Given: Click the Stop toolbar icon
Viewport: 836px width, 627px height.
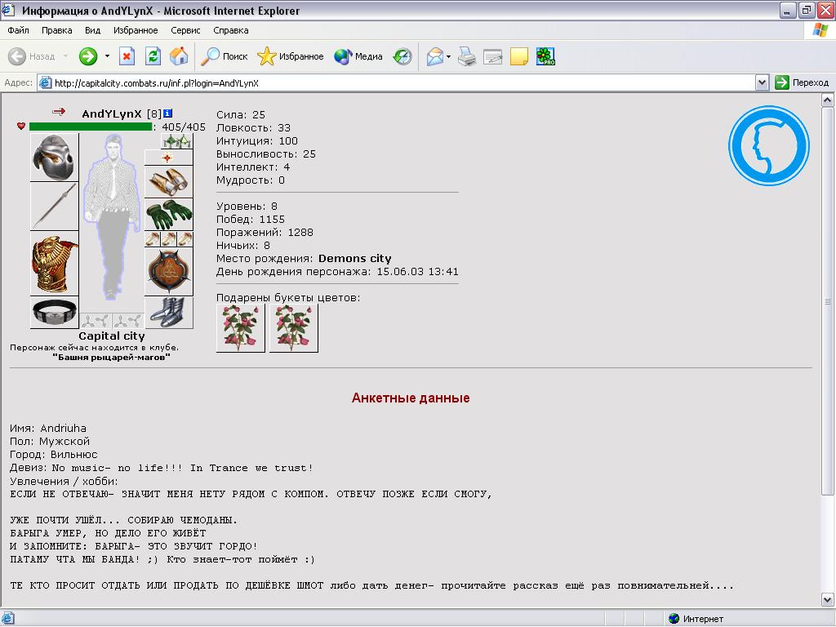Looking at the screenshot, I should pyautogui.click(x=127, y=56).
